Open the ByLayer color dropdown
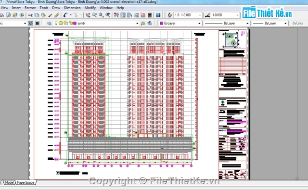 point(180,23)
